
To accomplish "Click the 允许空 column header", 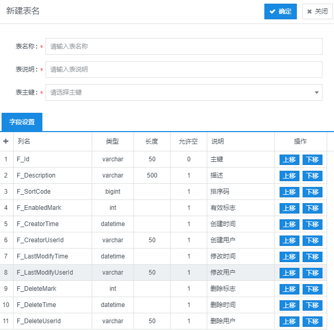I will (x=188, y=142).
